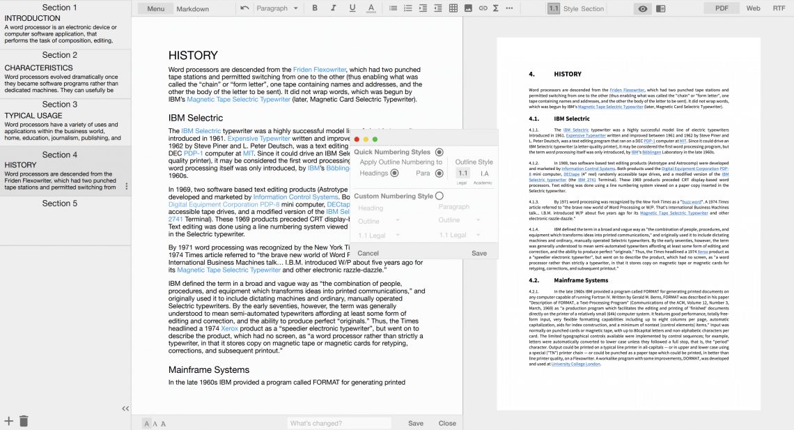Select the smallest font size A
Viewport: 794px width, 430px height.
click(146, 424)
